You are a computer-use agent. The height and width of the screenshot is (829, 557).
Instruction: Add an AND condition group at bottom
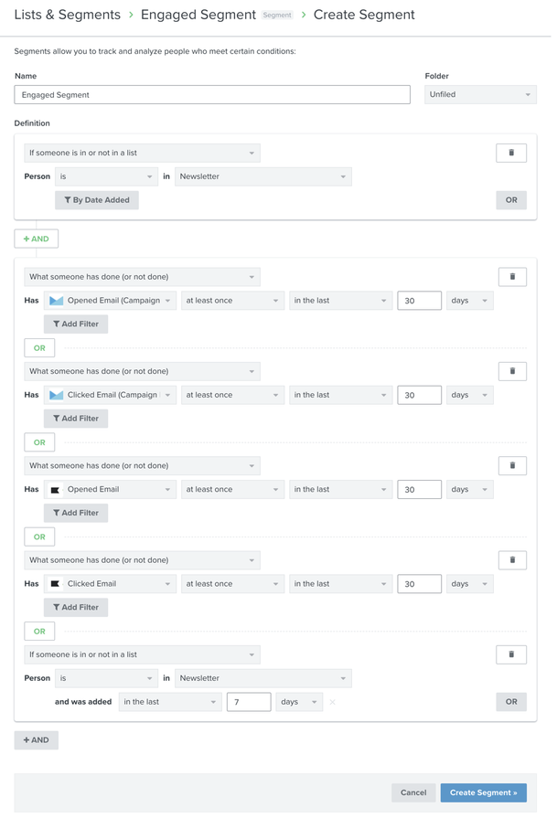click(36, 739)
